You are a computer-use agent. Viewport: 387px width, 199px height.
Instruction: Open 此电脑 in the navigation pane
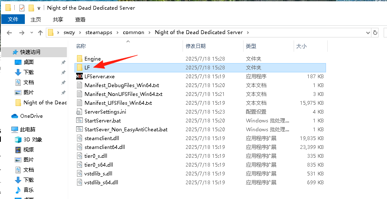click(24, 130)
